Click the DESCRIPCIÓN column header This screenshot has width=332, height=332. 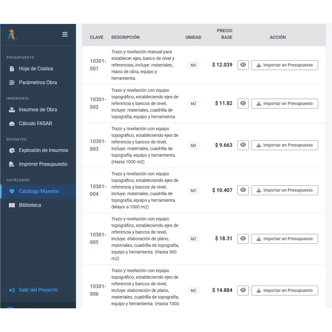point(125,37)
